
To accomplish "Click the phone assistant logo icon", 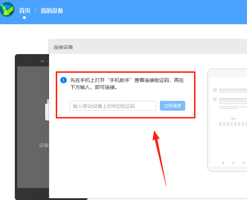I will (7, 9).
